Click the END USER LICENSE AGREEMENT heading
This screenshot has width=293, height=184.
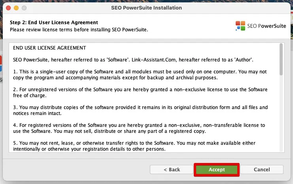coord(49,48)
